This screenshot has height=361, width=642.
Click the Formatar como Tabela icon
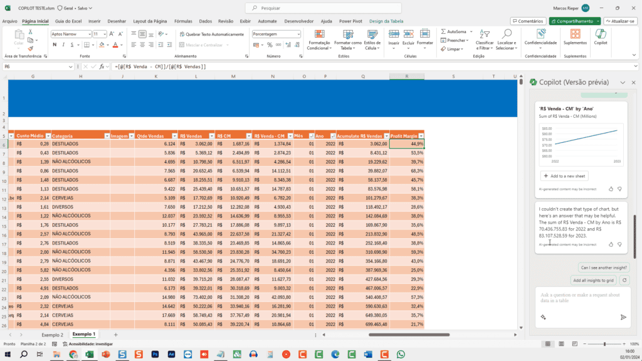[348, 41]
